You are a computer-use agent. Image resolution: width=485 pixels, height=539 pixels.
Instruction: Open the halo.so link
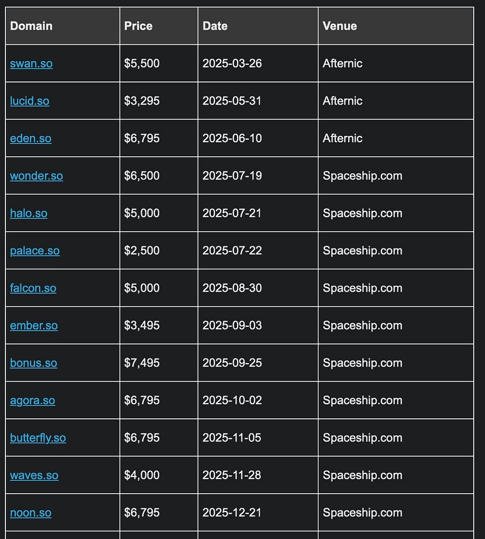tap(29, 213)
